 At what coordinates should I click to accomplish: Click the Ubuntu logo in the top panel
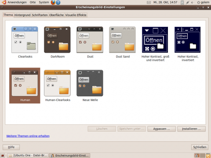tap(4, 2)
